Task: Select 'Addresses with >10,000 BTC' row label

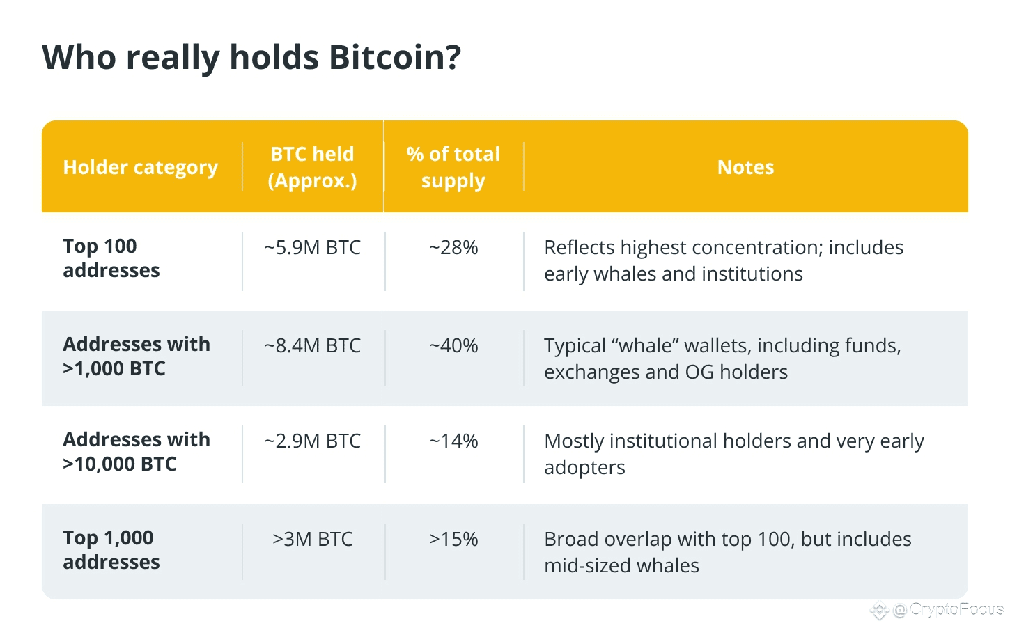Action: (137, 452)
